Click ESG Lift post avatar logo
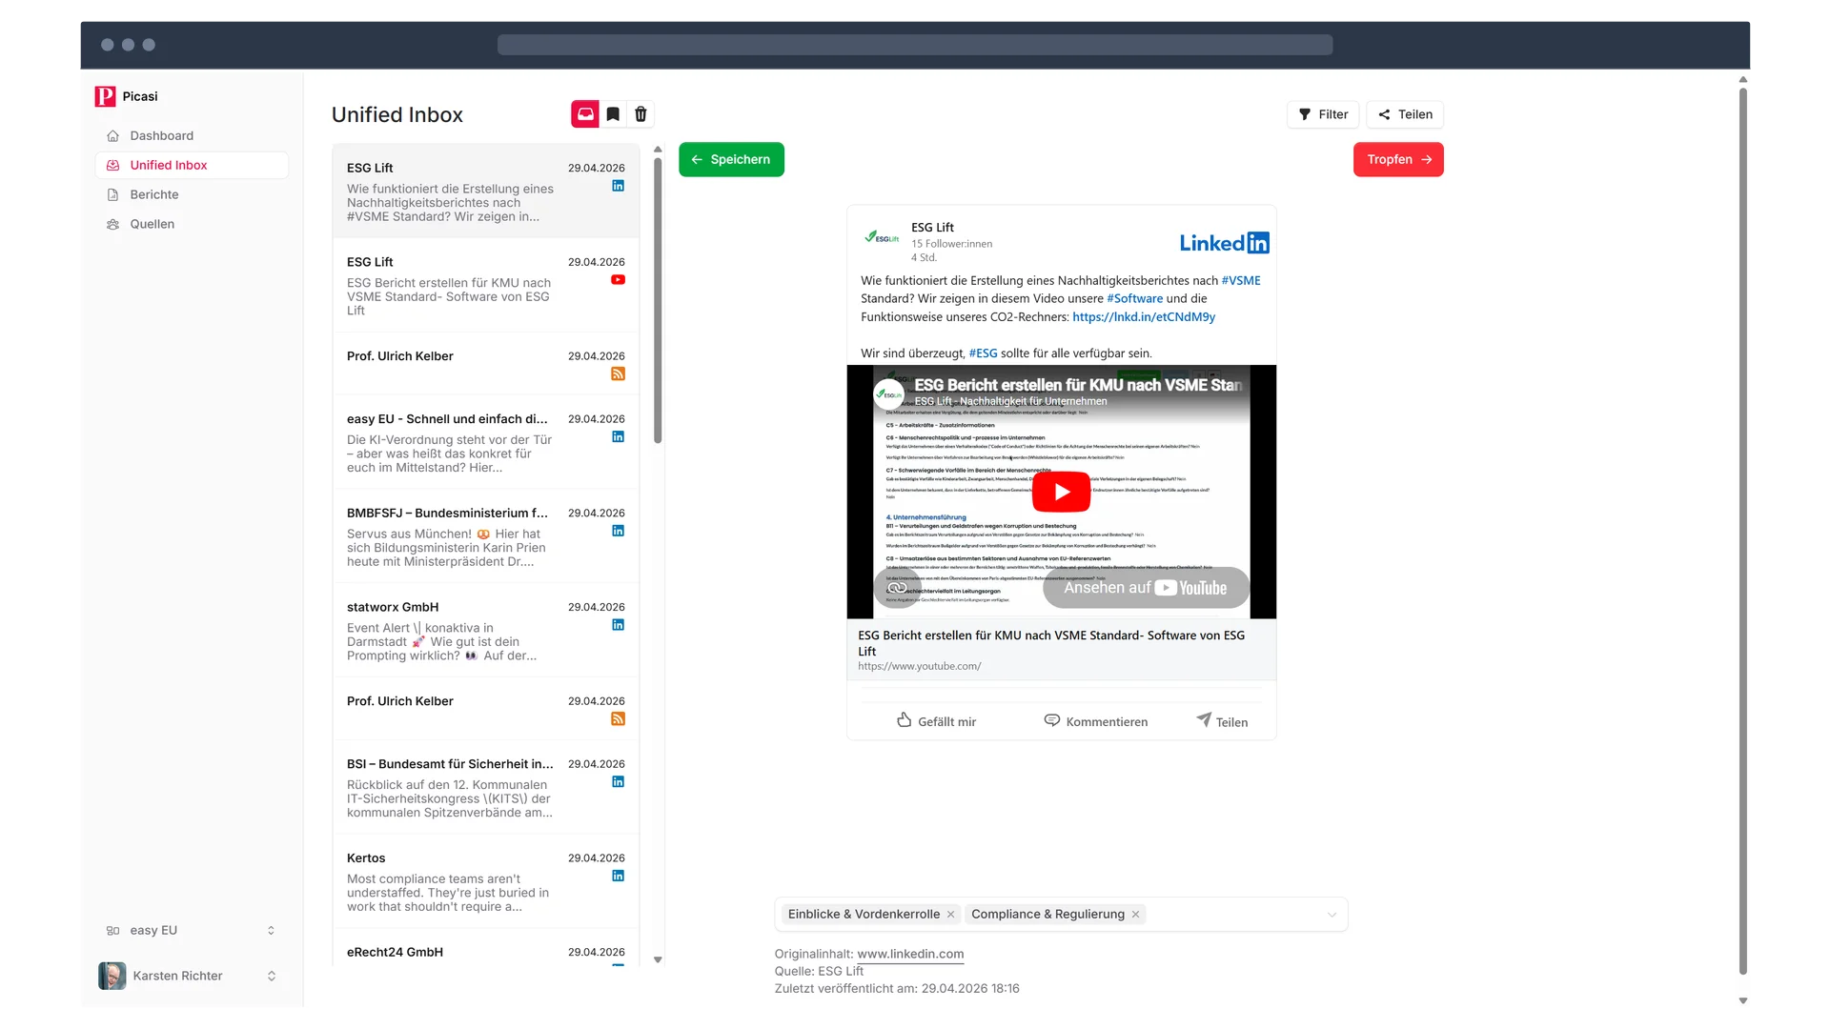 click(882, 238)
